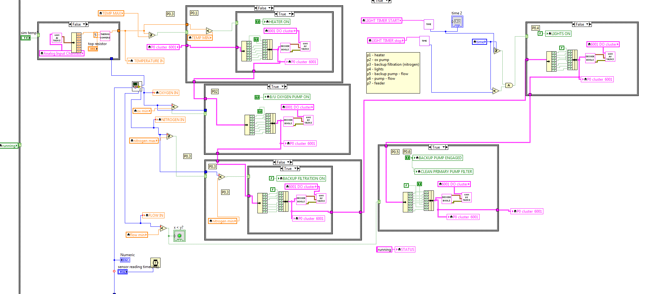Image resolution: width=655 pixels, height=294 pixels.
Task: Click the 'x < y?' boolean indicator
Action: (180, 236)
